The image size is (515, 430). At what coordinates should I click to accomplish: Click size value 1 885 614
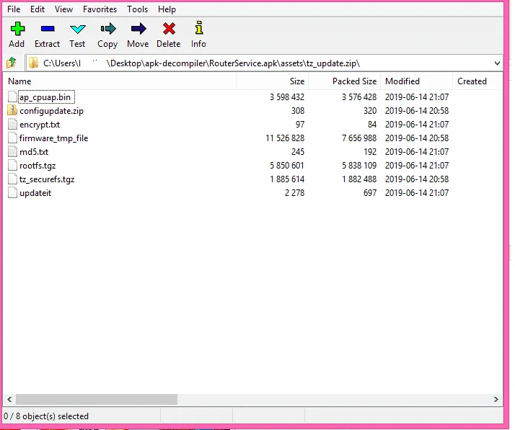(x=287, y=179)
